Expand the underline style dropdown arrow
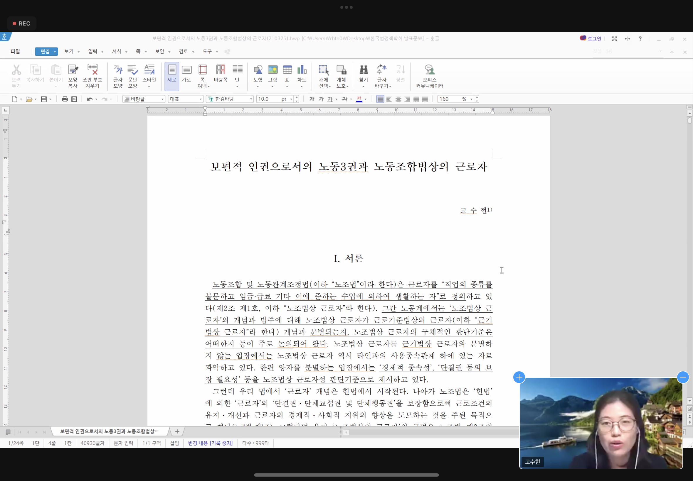693x481 pixels. [337, 99]
